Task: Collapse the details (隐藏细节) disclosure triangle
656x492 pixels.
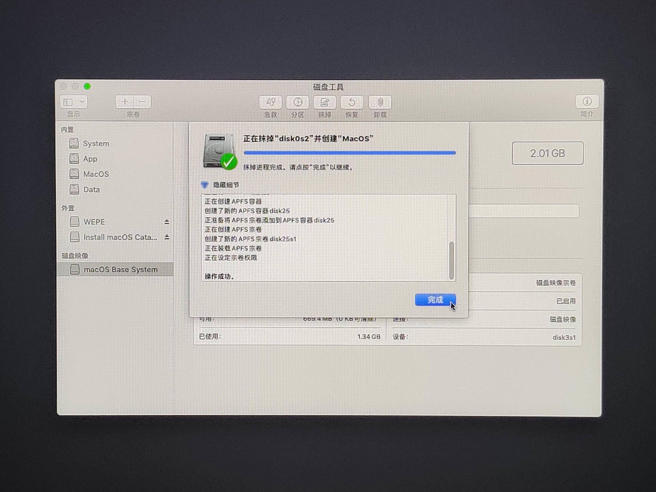Action: tap(204, 185)
